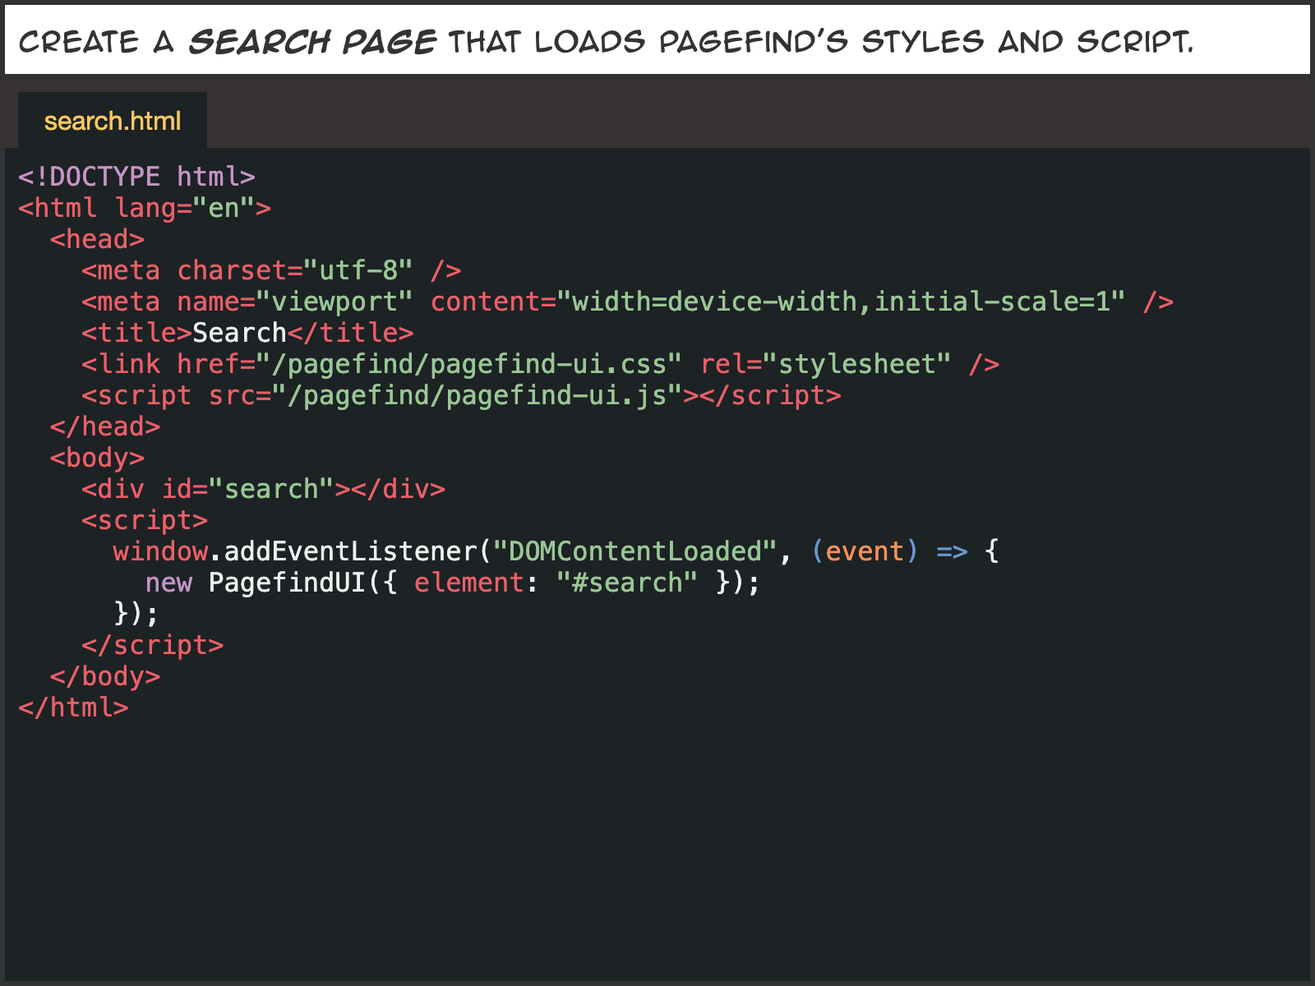Click the html lang="en" opening tag

pos(145,208)
